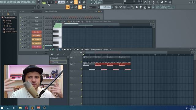Open the Line snap dropdown
196x110 pixels.
pyautogui.click(x=92, y=7)
